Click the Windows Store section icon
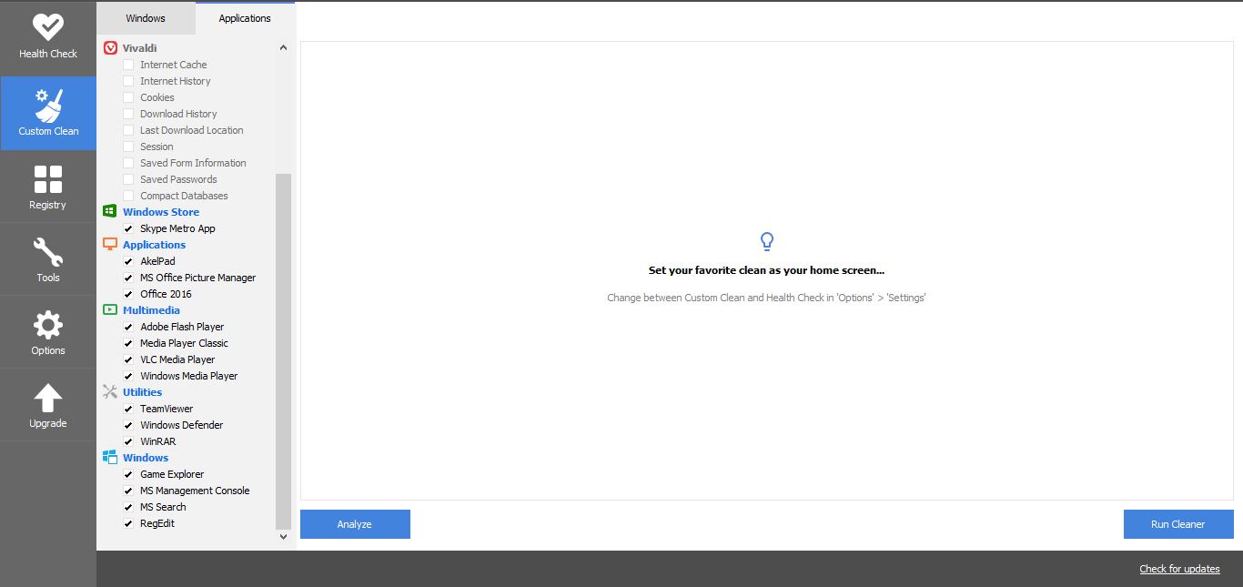Image resolution: width=1243 pixels, height=587 pixels. pyautogui.click(x=110, y=211)
